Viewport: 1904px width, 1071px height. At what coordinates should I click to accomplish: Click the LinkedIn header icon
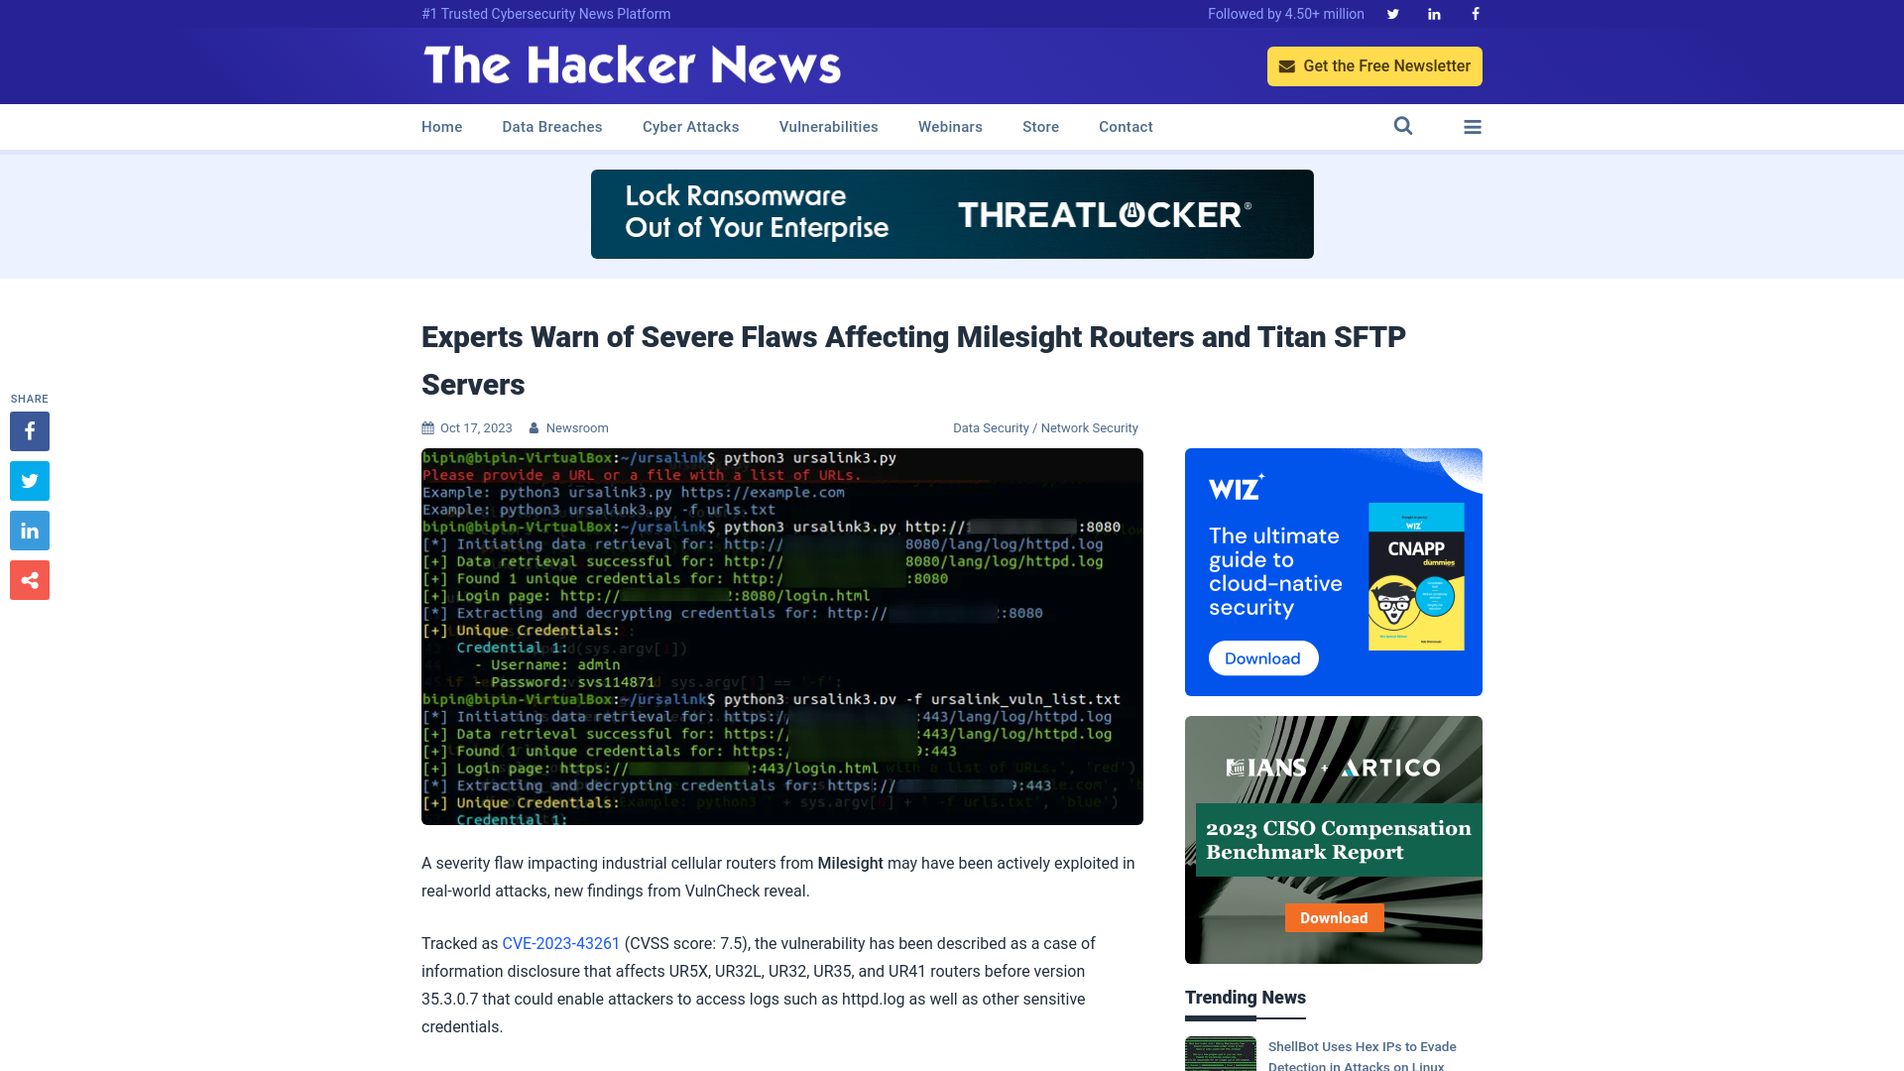coord(1433,13)
